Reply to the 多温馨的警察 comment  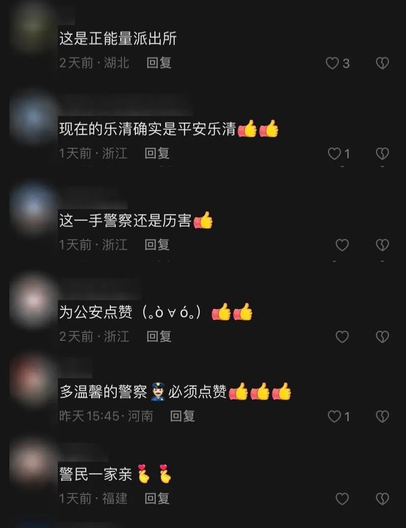pos(182,416)
